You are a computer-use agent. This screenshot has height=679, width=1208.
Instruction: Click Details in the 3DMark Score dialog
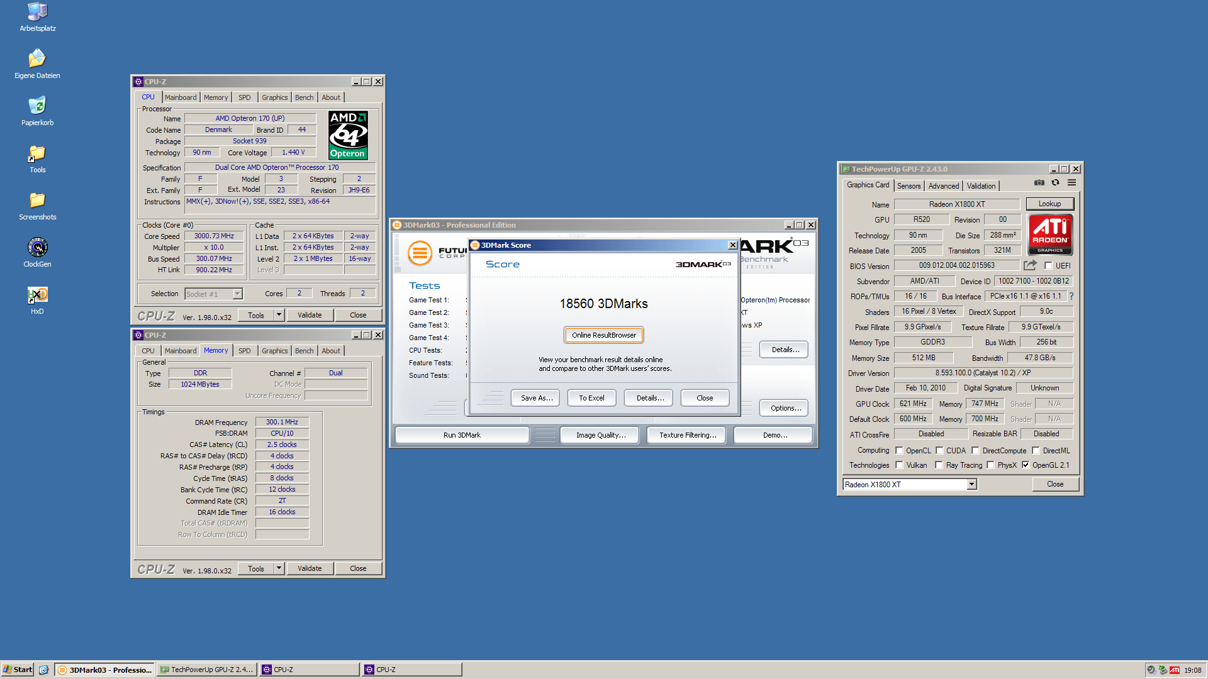click(x=649, y=398)
